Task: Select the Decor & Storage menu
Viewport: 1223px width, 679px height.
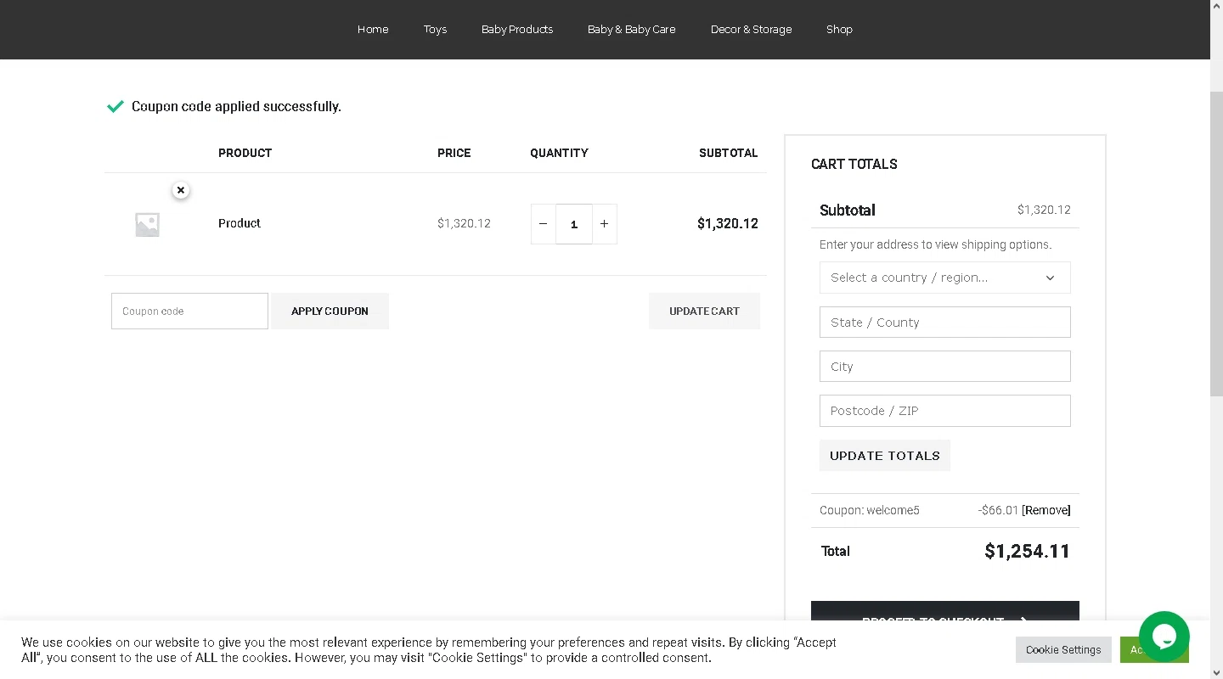Action: tap(751, 29)
